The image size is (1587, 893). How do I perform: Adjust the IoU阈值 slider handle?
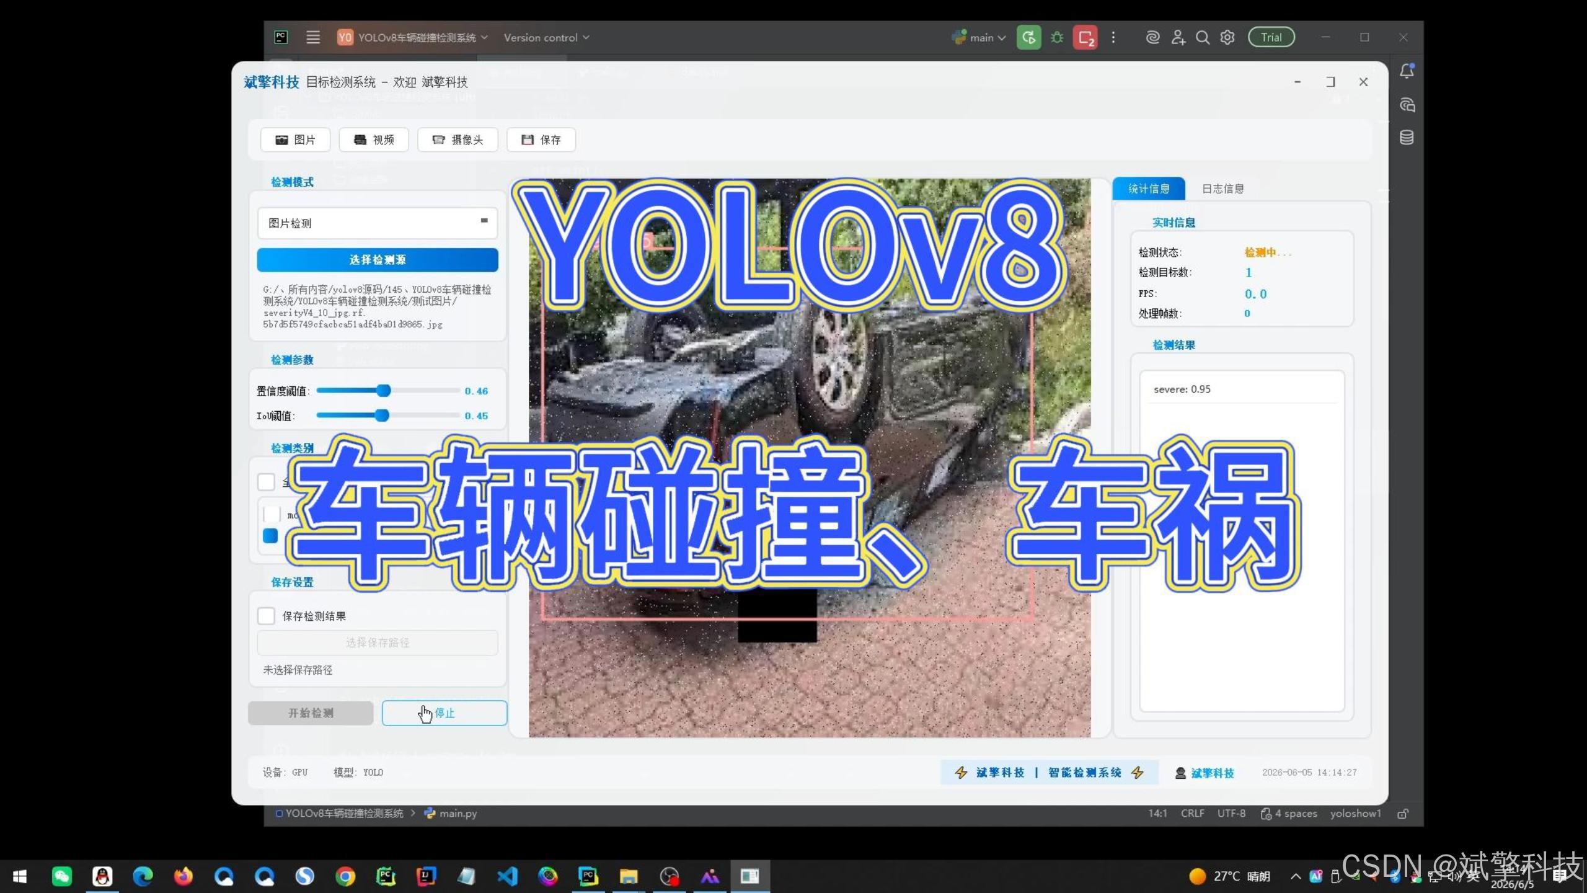(382, 415)
